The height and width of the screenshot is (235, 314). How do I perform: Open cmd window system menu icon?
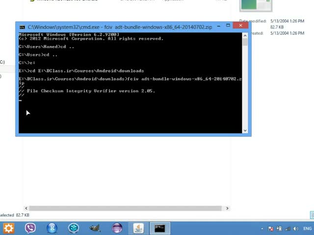coord(22,27)
